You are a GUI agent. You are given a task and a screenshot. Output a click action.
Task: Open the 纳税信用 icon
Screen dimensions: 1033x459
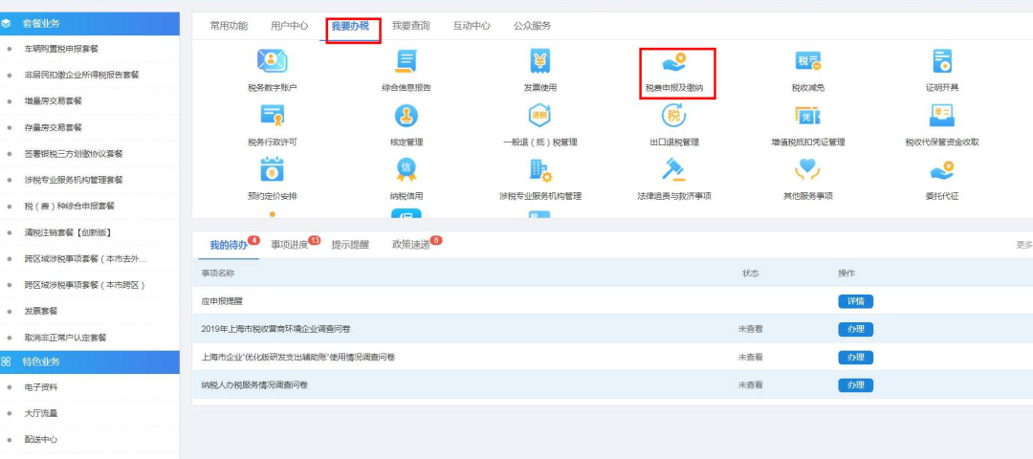[x=406, y=170]
